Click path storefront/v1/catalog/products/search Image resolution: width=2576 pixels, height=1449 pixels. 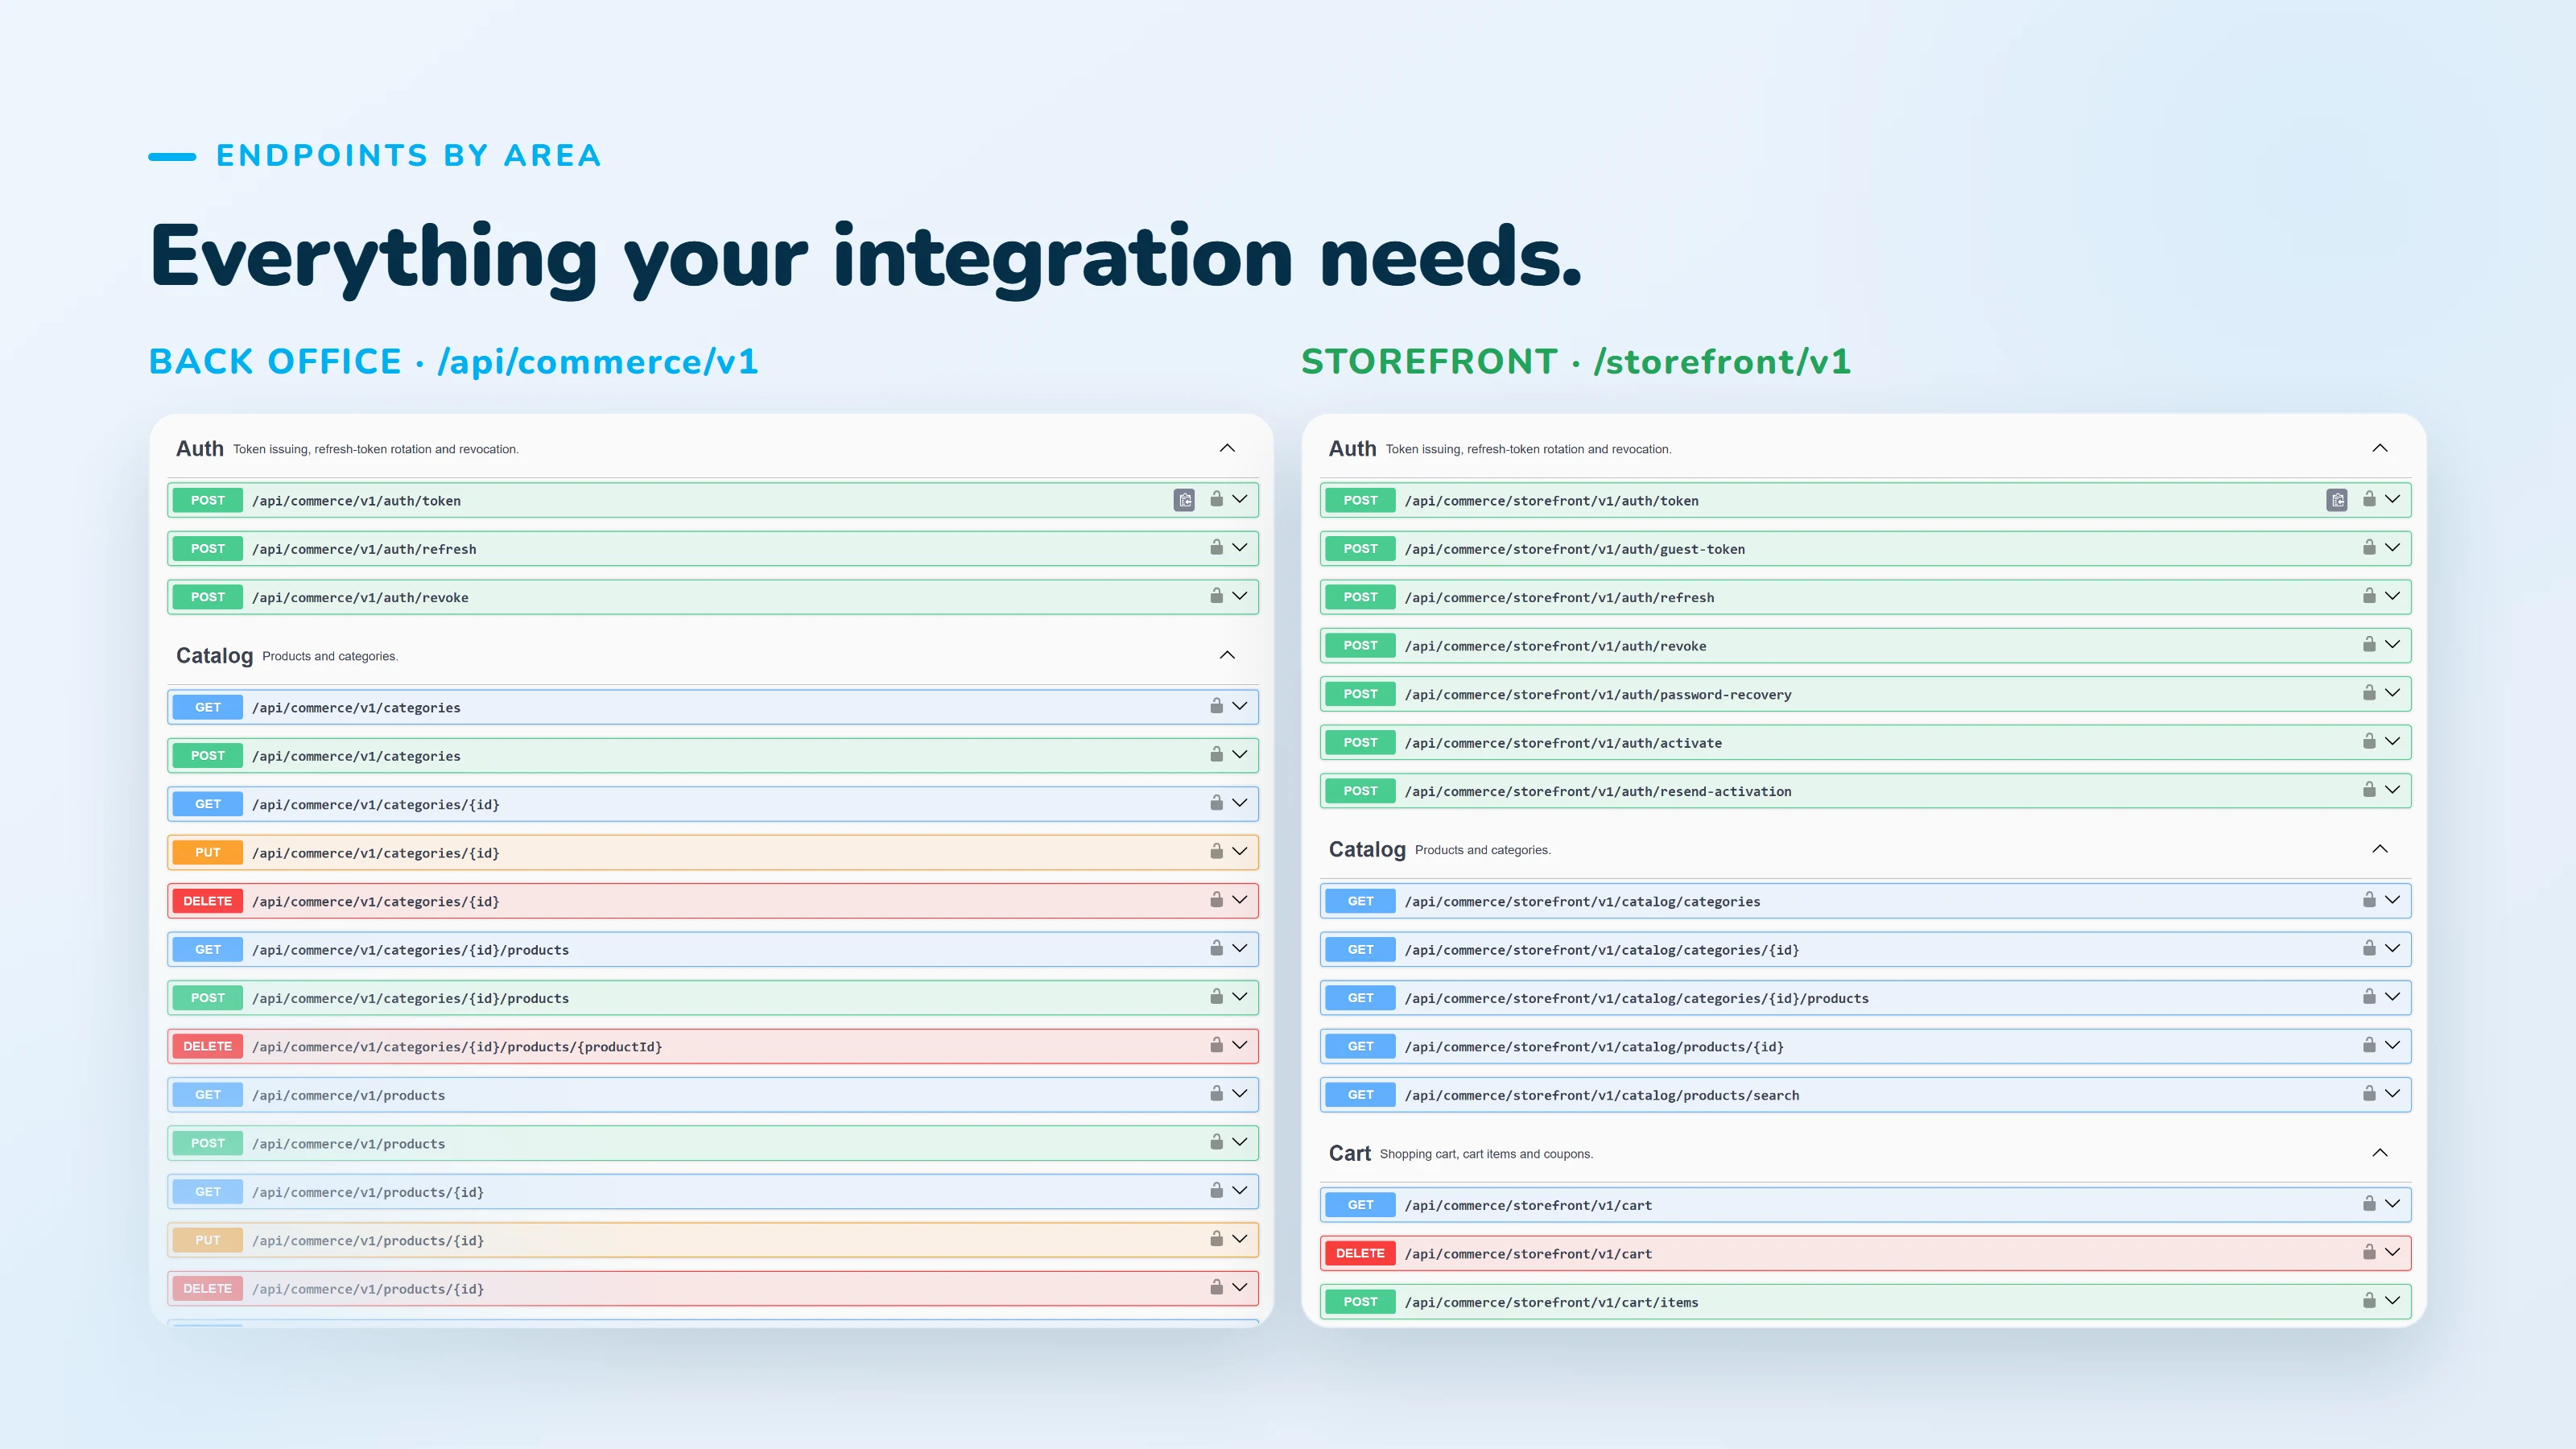click(x=1602, y=1096)
